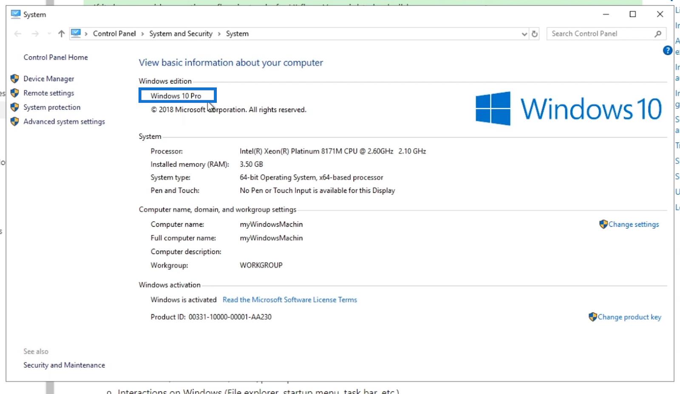Screen dimensions: 680x394
Task: Open Advanced system settings link
Action: click(64, 121)
